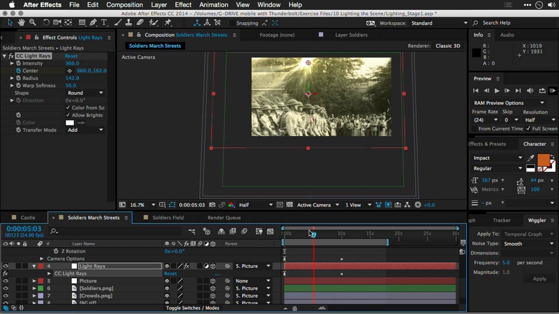Open the Render Queue tab
Image resolution: width=559 pixels, height=314 pixels.
[224, 217]
